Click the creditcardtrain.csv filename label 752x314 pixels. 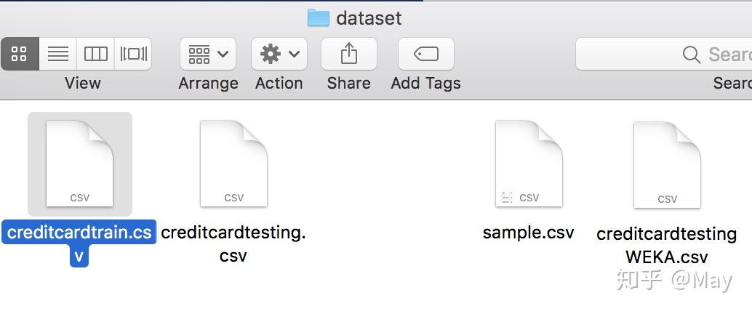pos(79,233)
